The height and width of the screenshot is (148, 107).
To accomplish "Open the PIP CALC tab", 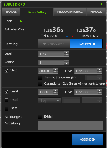I will [96, 12].
